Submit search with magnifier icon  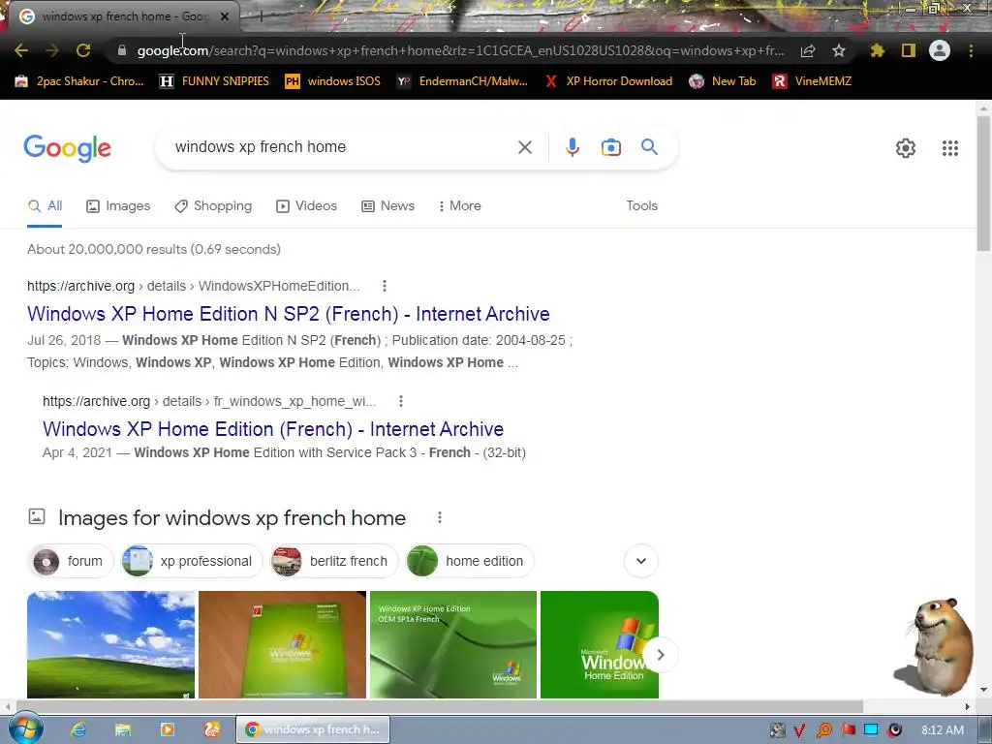tap(650, 147)
